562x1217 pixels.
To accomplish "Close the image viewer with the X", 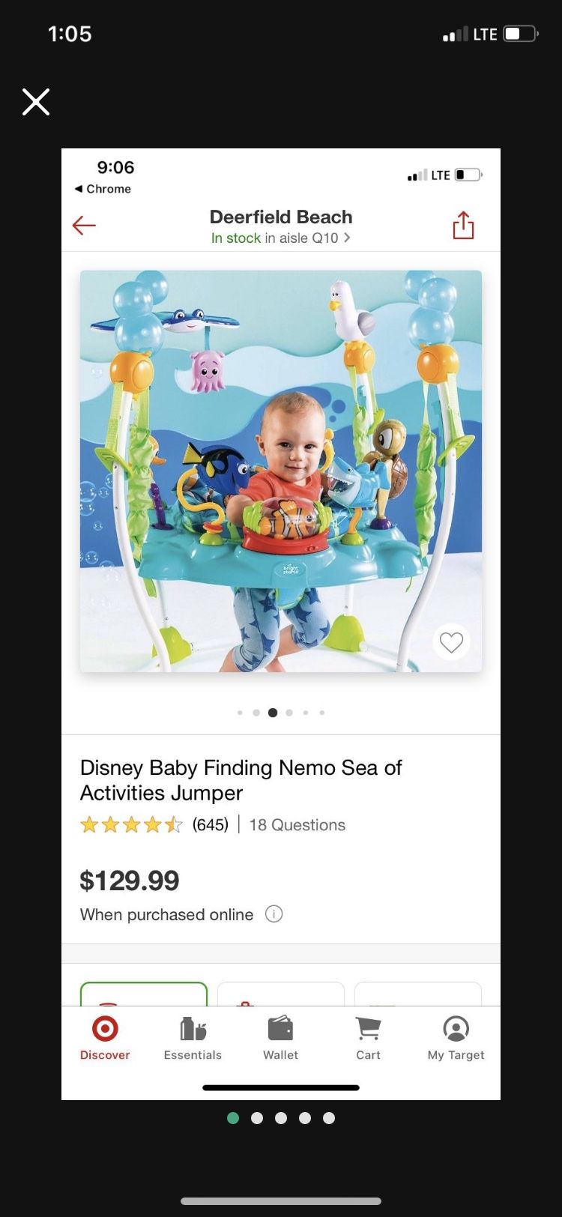I will [x=36, y=102].
